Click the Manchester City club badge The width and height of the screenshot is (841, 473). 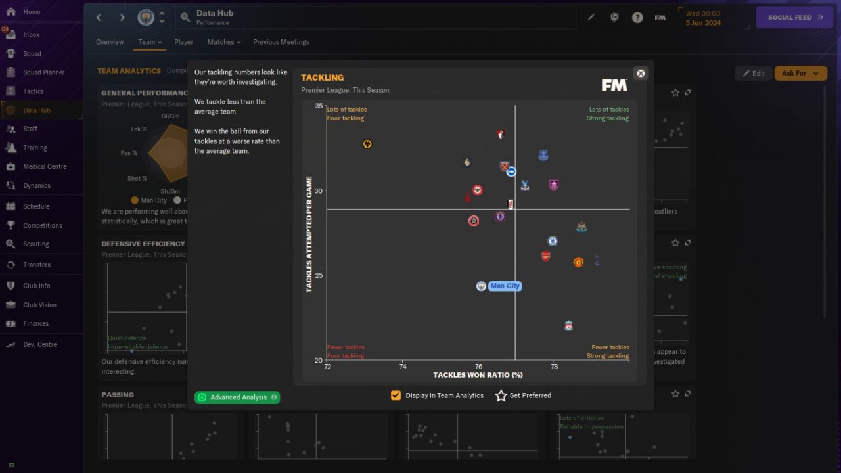146,17
